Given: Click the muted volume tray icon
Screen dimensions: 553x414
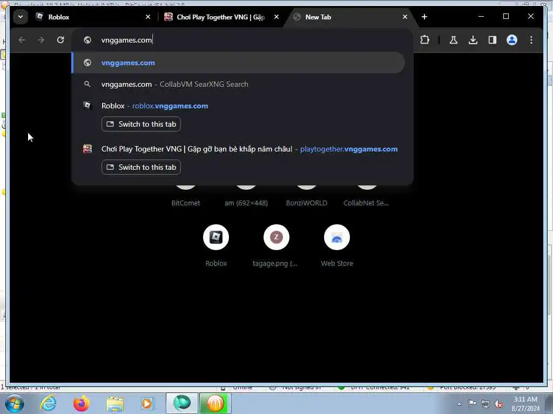Looking at the screenshot, I should 498,404.
